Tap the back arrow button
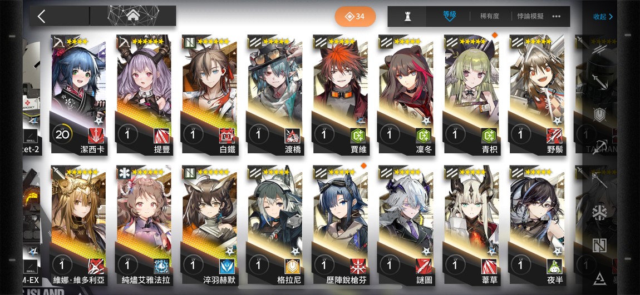Screen dimensions: 640x295 (41, 16)
